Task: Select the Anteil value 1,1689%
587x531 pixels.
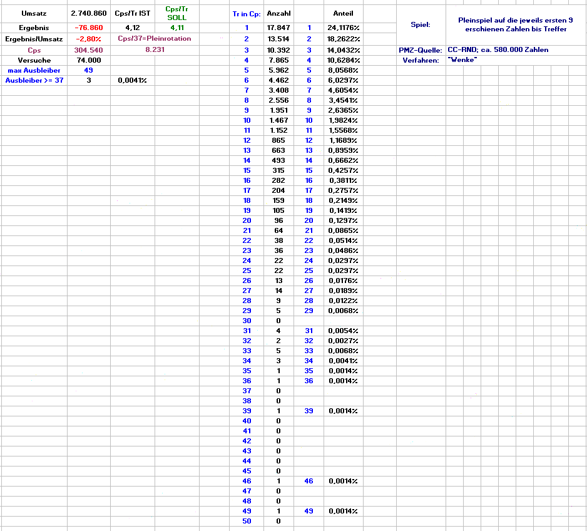Action: pos(344,140)
